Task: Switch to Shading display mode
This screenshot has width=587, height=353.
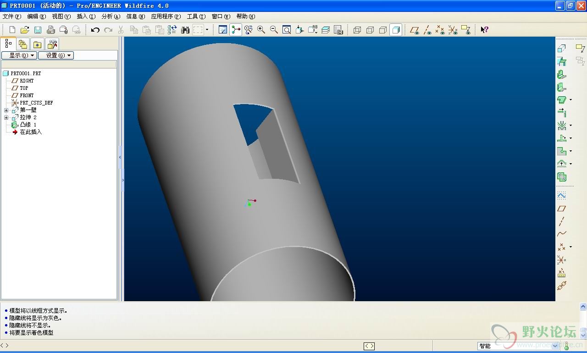Action: (396, 30)
